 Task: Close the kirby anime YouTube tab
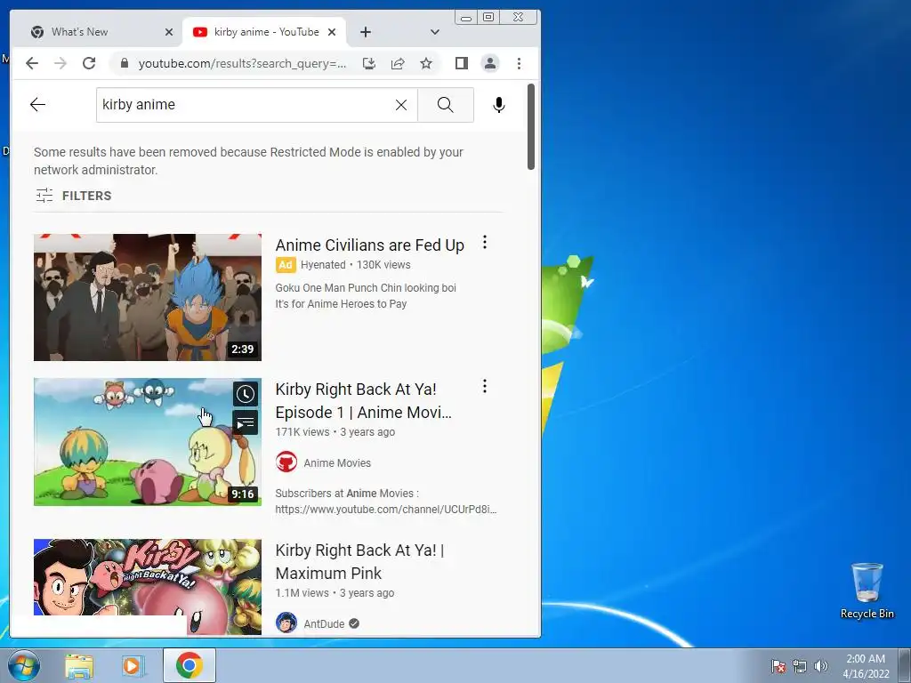(332, 32)
